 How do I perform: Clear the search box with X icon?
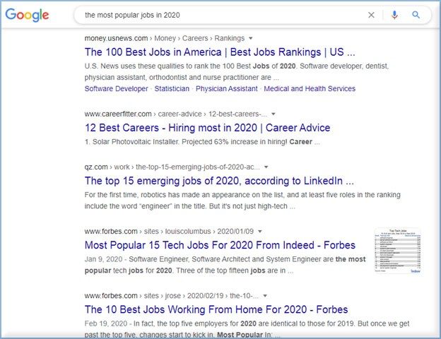[x=371, y=15]
